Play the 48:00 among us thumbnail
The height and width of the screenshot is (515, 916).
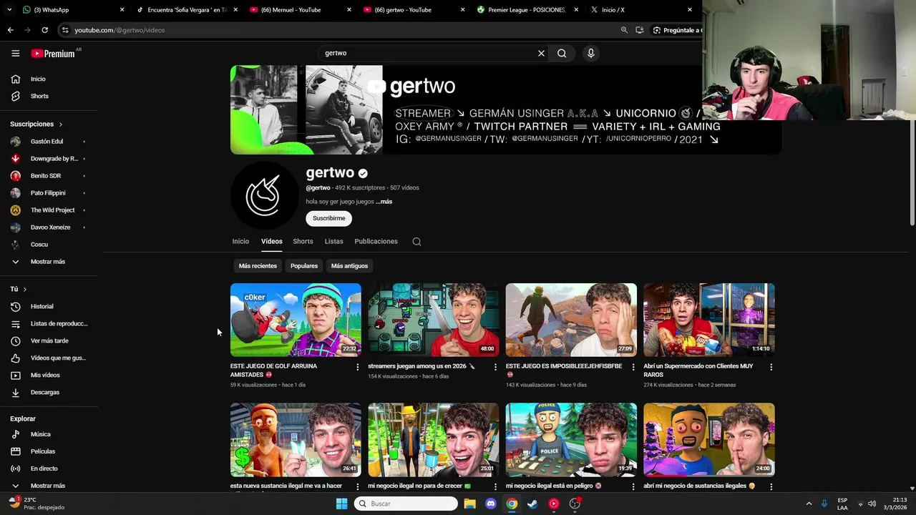433,320
